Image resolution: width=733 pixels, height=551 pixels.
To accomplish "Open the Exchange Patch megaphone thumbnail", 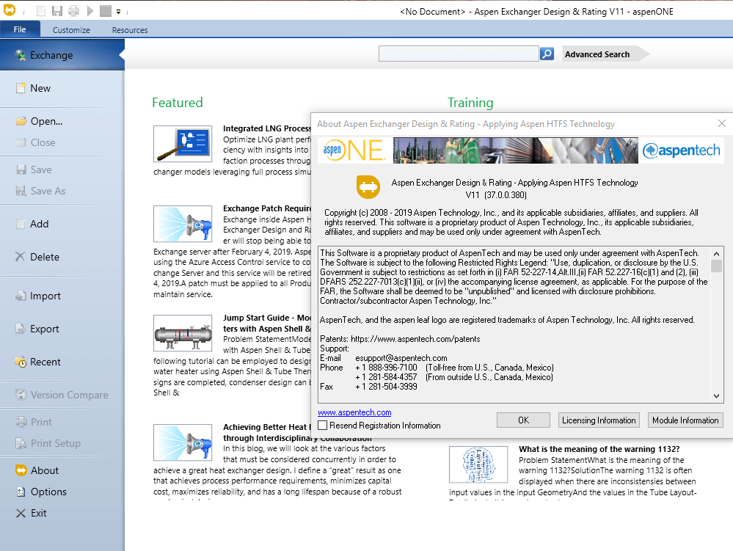I will pos(183,224).
